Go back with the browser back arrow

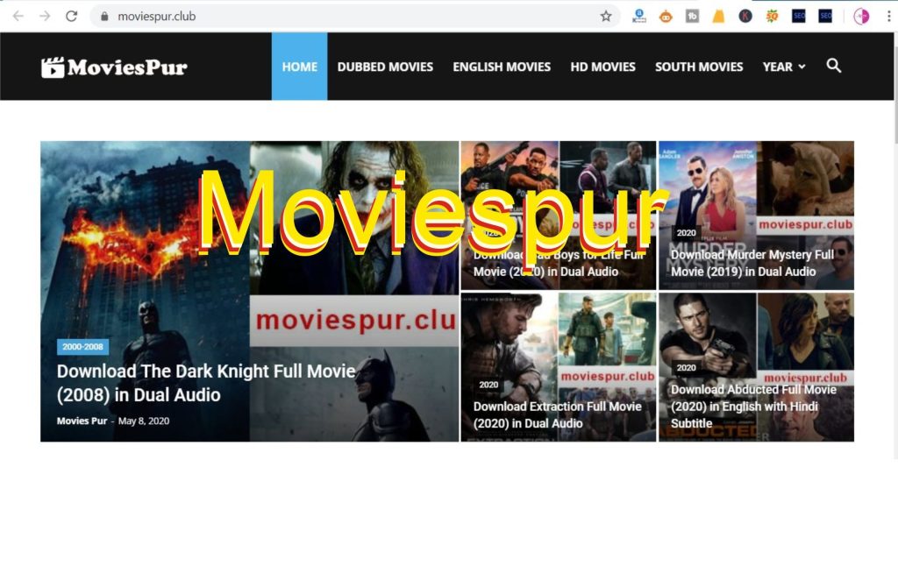point(18,16)
